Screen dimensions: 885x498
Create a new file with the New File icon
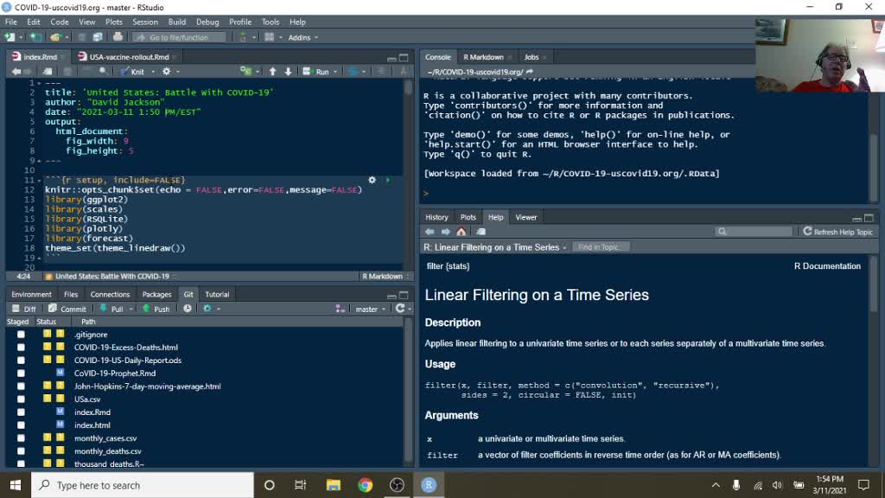[10, 37]
